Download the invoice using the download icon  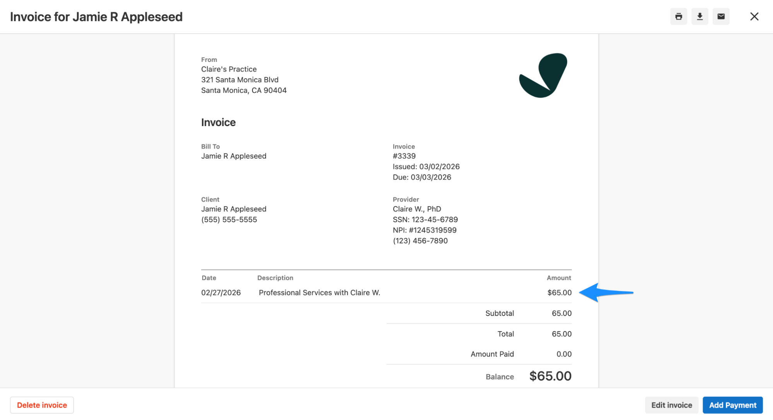click(x=700, y=17)
